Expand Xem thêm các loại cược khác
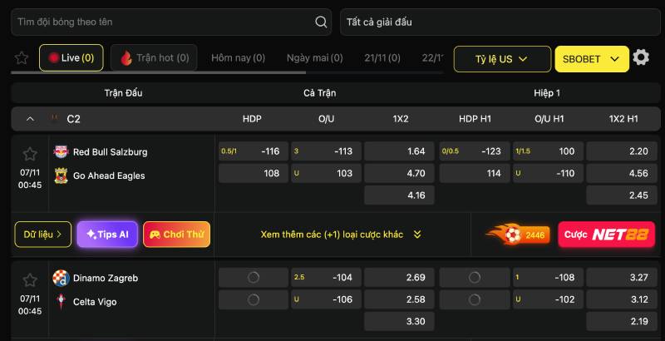The height and width of the screenshot is (341, 665). [341, 235]
